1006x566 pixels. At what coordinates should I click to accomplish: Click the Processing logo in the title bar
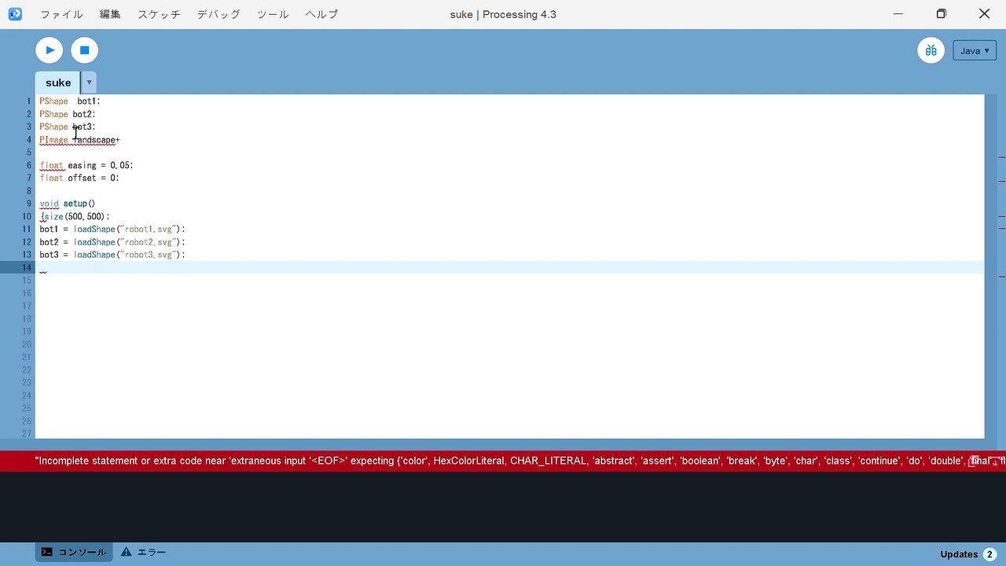15,14
